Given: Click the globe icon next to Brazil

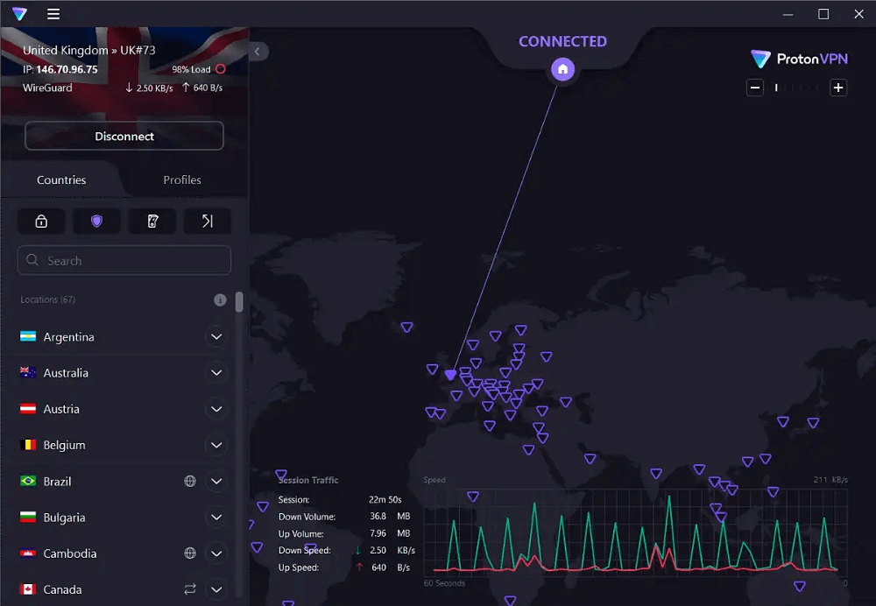Looking at the screenshot, I should pyautogui.click(x=190, y=481).
